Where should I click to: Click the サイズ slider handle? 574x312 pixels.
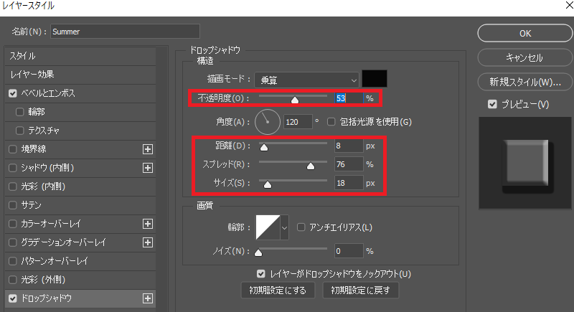click(x=268, y=185)
